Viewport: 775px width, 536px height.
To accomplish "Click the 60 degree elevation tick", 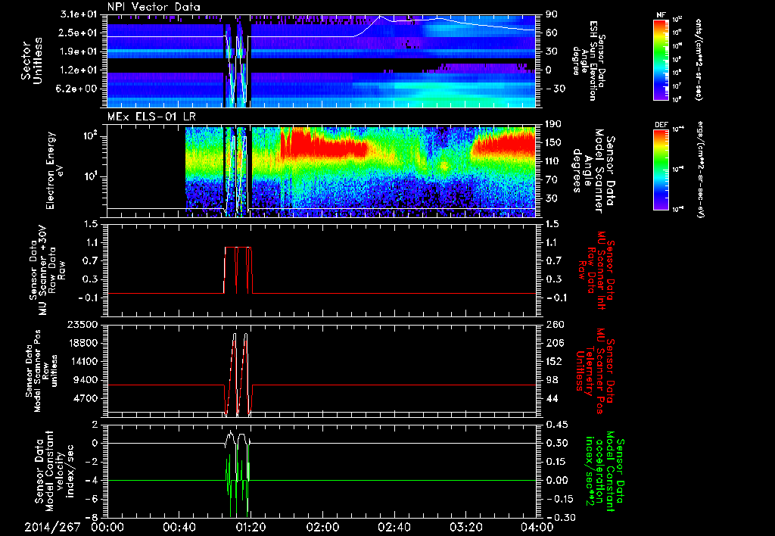I will tap(552, 33).
